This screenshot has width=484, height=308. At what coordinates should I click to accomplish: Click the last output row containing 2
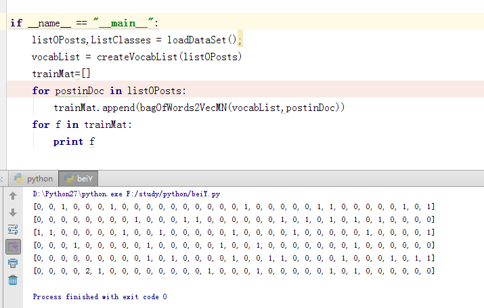234,271
